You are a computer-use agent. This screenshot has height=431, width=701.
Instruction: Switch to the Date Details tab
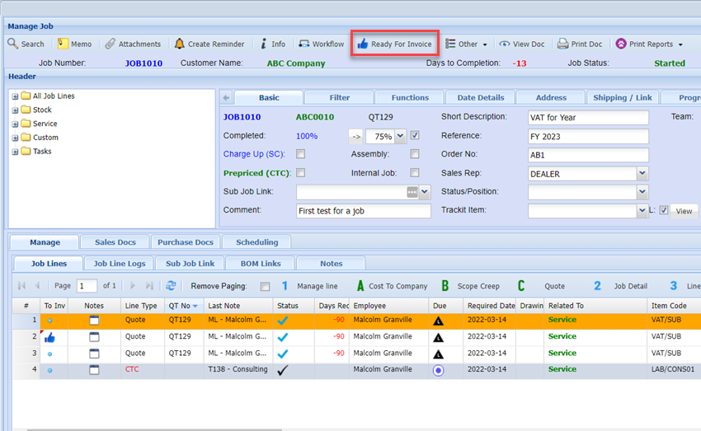(x=480, y=97)
